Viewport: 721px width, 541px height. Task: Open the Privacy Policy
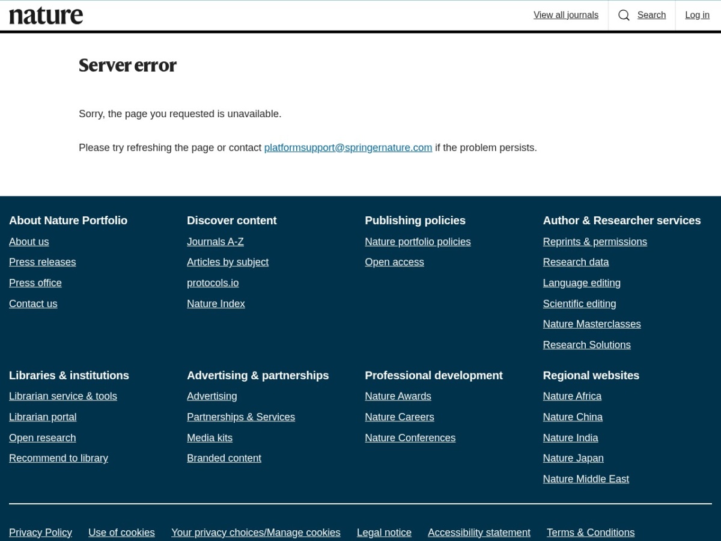[40, 533]
